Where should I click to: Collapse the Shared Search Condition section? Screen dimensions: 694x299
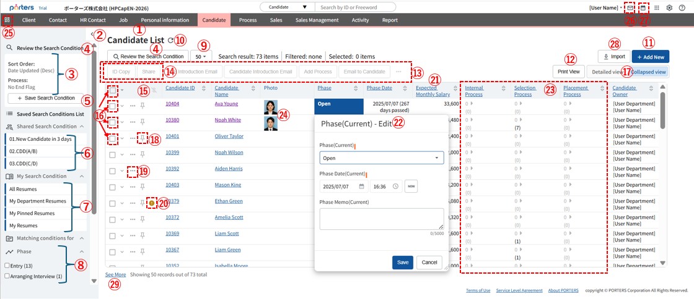click(x=82, y=126)
